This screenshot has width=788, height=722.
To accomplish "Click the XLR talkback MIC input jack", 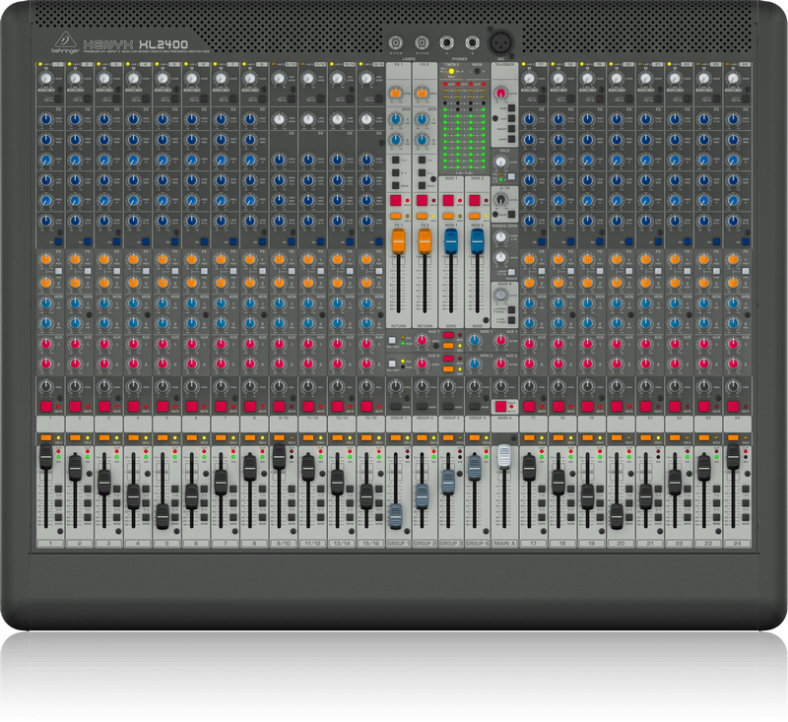I will pyautogui.click(x=504, y=43).
